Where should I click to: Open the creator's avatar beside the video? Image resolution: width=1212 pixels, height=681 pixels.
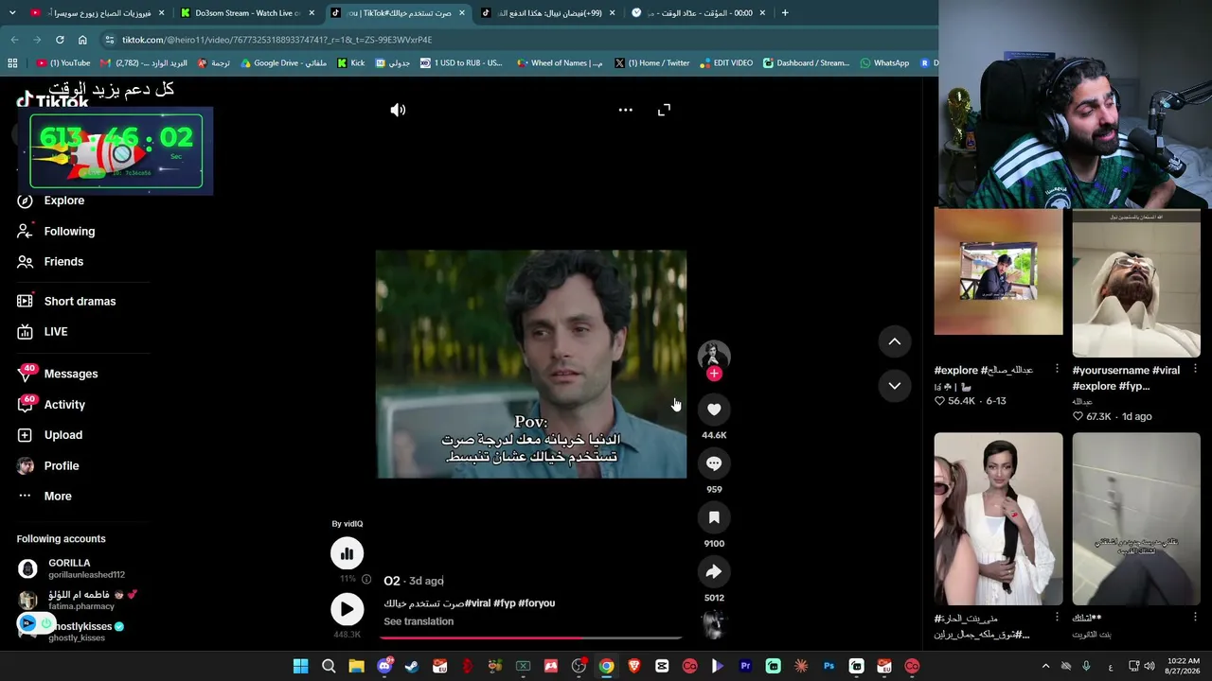pyautogui.click(x=714, y=355)
